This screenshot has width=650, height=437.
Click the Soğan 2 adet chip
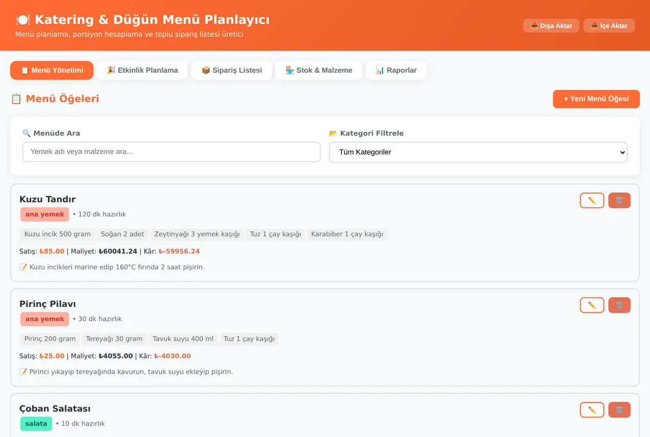tap(122, 234)
